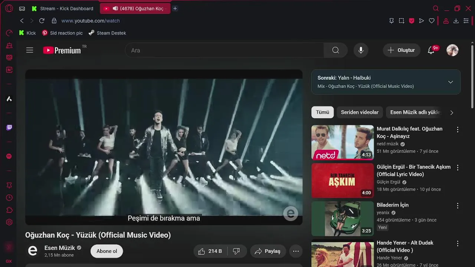Add page to bookmarks with heart icon
The height and width of the screenshot is (267, 475).
click(432, 21)
